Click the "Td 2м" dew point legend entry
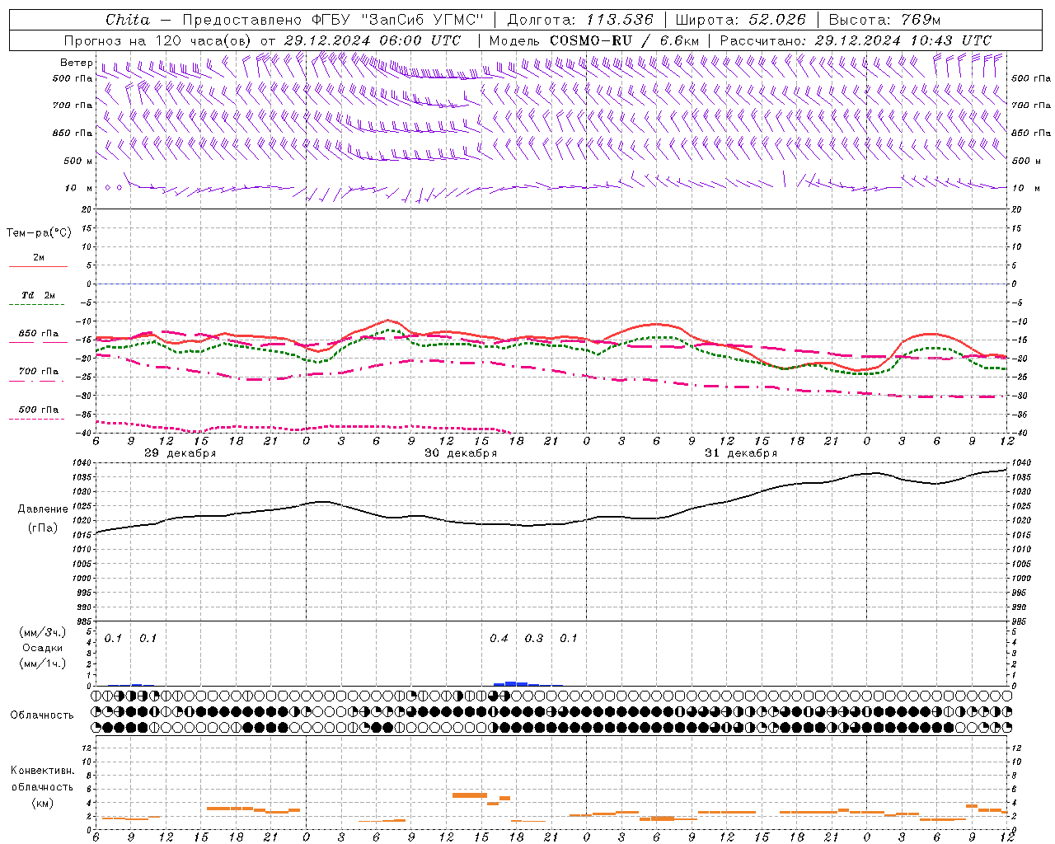Image resolution: width=1055 pixels, height=844 pixels. (x=39, y=295)
